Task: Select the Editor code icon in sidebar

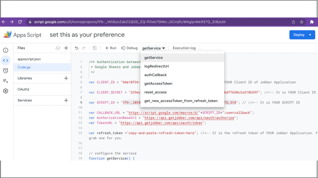Action: pyautogui.click(x=6, y=60)
